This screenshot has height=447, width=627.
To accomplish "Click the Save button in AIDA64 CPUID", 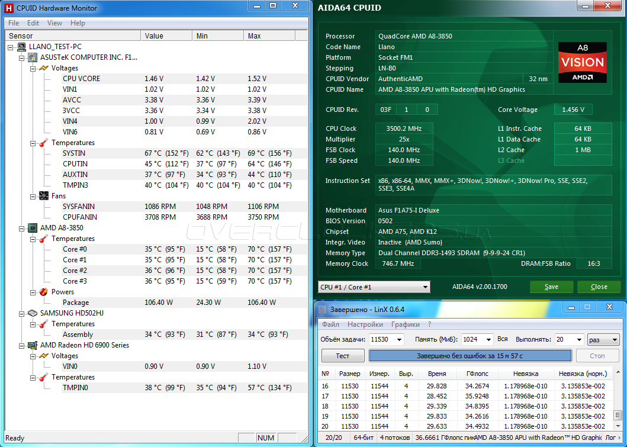I will click(x=551, y=287).
